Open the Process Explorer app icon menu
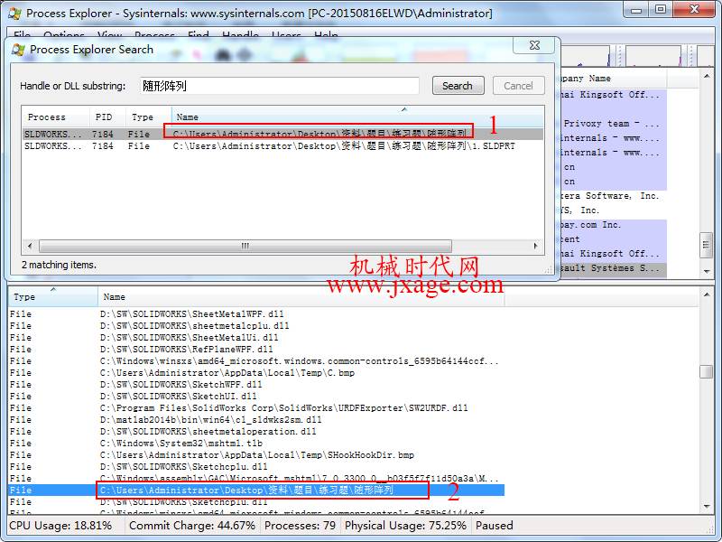The image size is (722, 542). point(14,14)
